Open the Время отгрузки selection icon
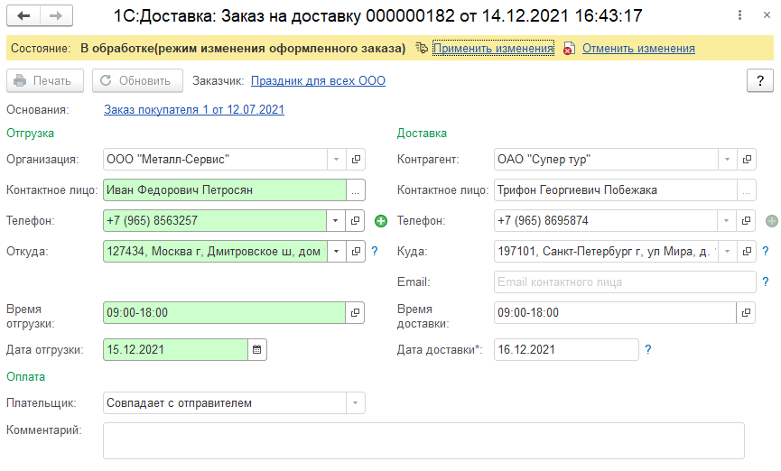This screenshot has height=471, width=781. [355, 313]
